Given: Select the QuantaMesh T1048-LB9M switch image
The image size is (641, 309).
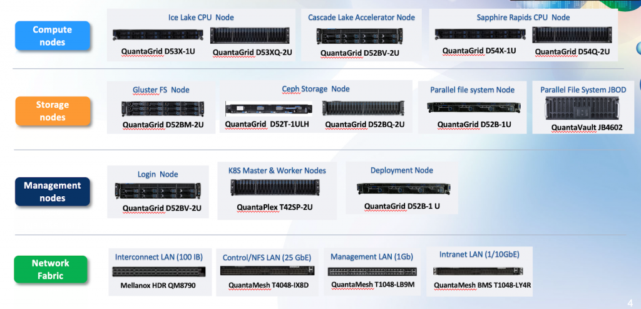Looking at the screenshot, I should (x=372, y=272).
